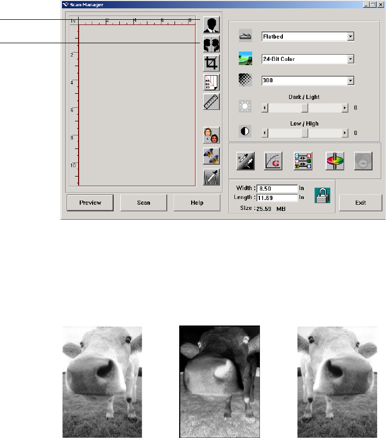Image resolution: width=386 pixels, height=438 pixels.
Task: Click the histogram eyedropper icon
Action: [x=211, y=177]
